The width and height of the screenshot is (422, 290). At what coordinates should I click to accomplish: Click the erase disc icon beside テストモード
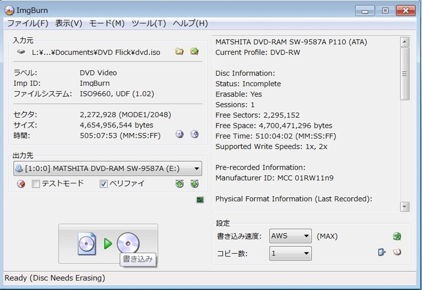coord(21,183)
